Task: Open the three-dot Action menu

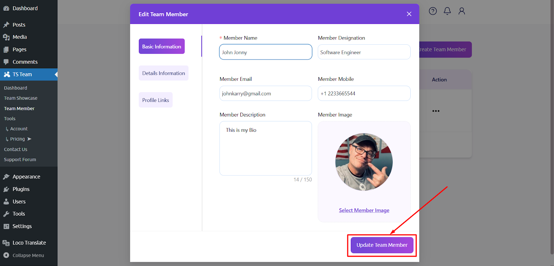Action: pyautogui.click(x=436, y=111)
